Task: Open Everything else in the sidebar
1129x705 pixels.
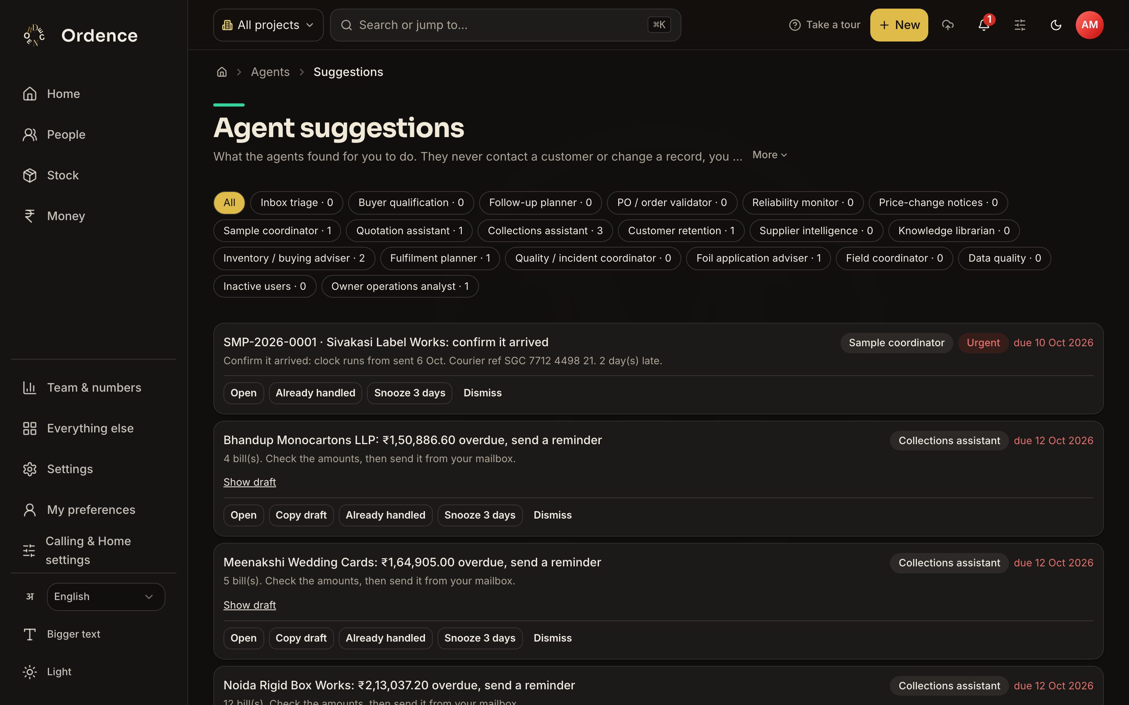Action: tap(93, 428)
